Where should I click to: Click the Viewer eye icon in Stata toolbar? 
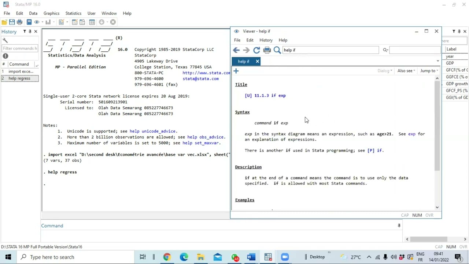(37, 22)
